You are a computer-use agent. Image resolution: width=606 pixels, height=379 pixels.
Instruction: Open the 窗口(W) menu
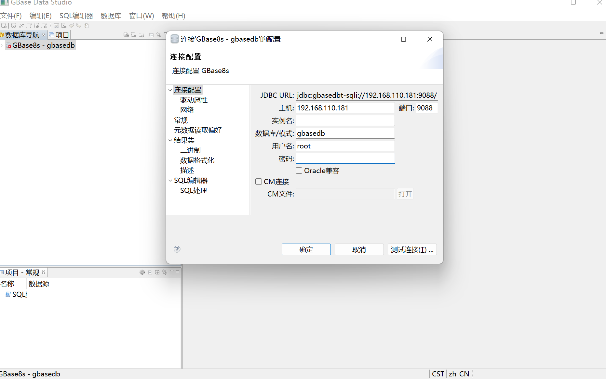141,16
